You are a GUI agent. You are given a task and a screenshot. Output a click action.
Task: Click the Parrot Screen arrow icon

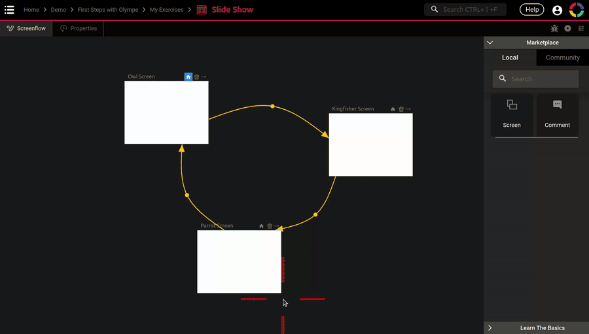tap(277, 226)
